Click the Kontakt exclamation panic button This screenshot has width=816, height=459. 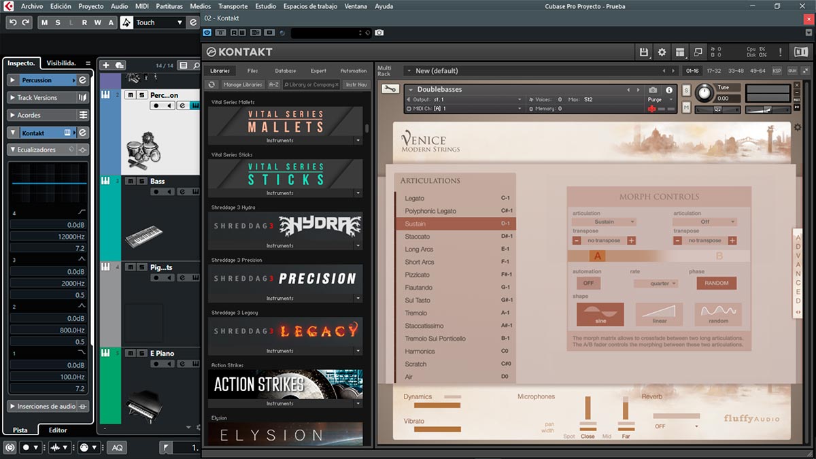[780, 52]
